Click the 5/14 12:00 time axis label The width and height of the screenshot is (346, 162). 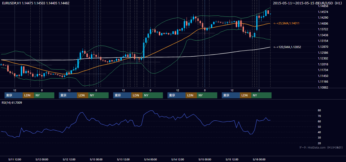(x=178, y=159)
